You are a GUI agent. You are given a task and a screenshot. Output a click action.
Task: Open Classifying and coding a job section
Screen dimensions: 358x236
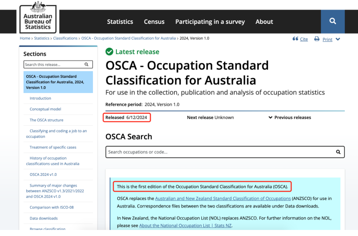(57, 134)
